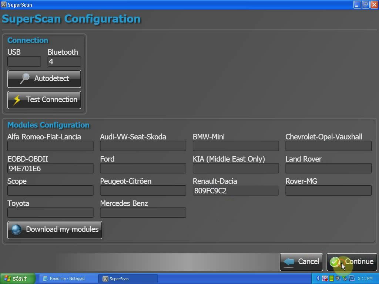
Task: Click the Bluetooth connection number field
Action: point(64,61)
